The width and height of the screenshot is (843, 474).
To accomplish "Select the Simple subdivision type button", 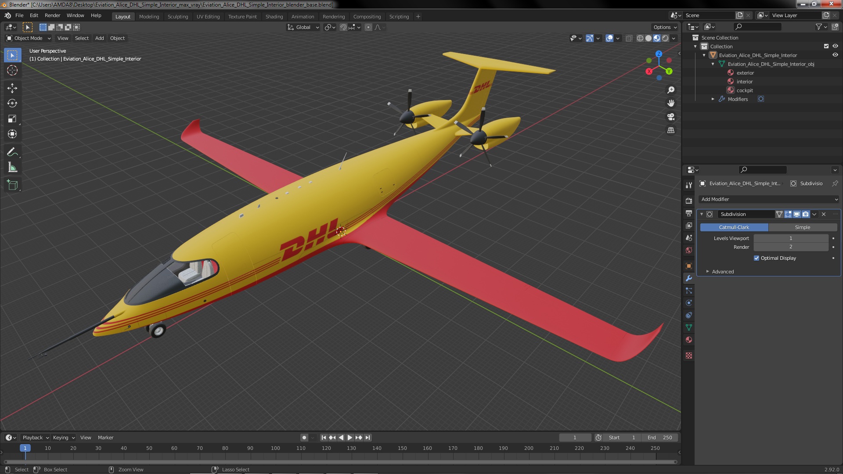I will (803, 227).
